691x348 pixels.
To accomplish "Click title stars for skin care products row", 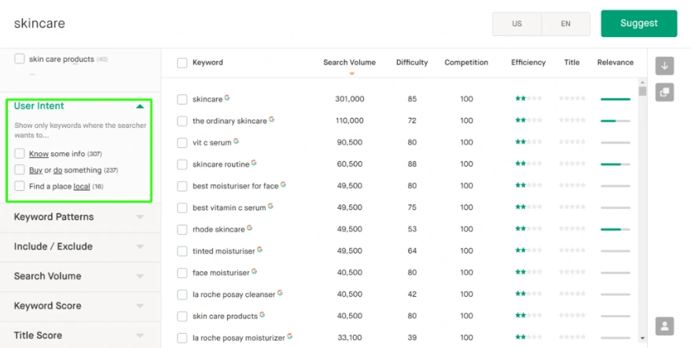I will [572, 316].
